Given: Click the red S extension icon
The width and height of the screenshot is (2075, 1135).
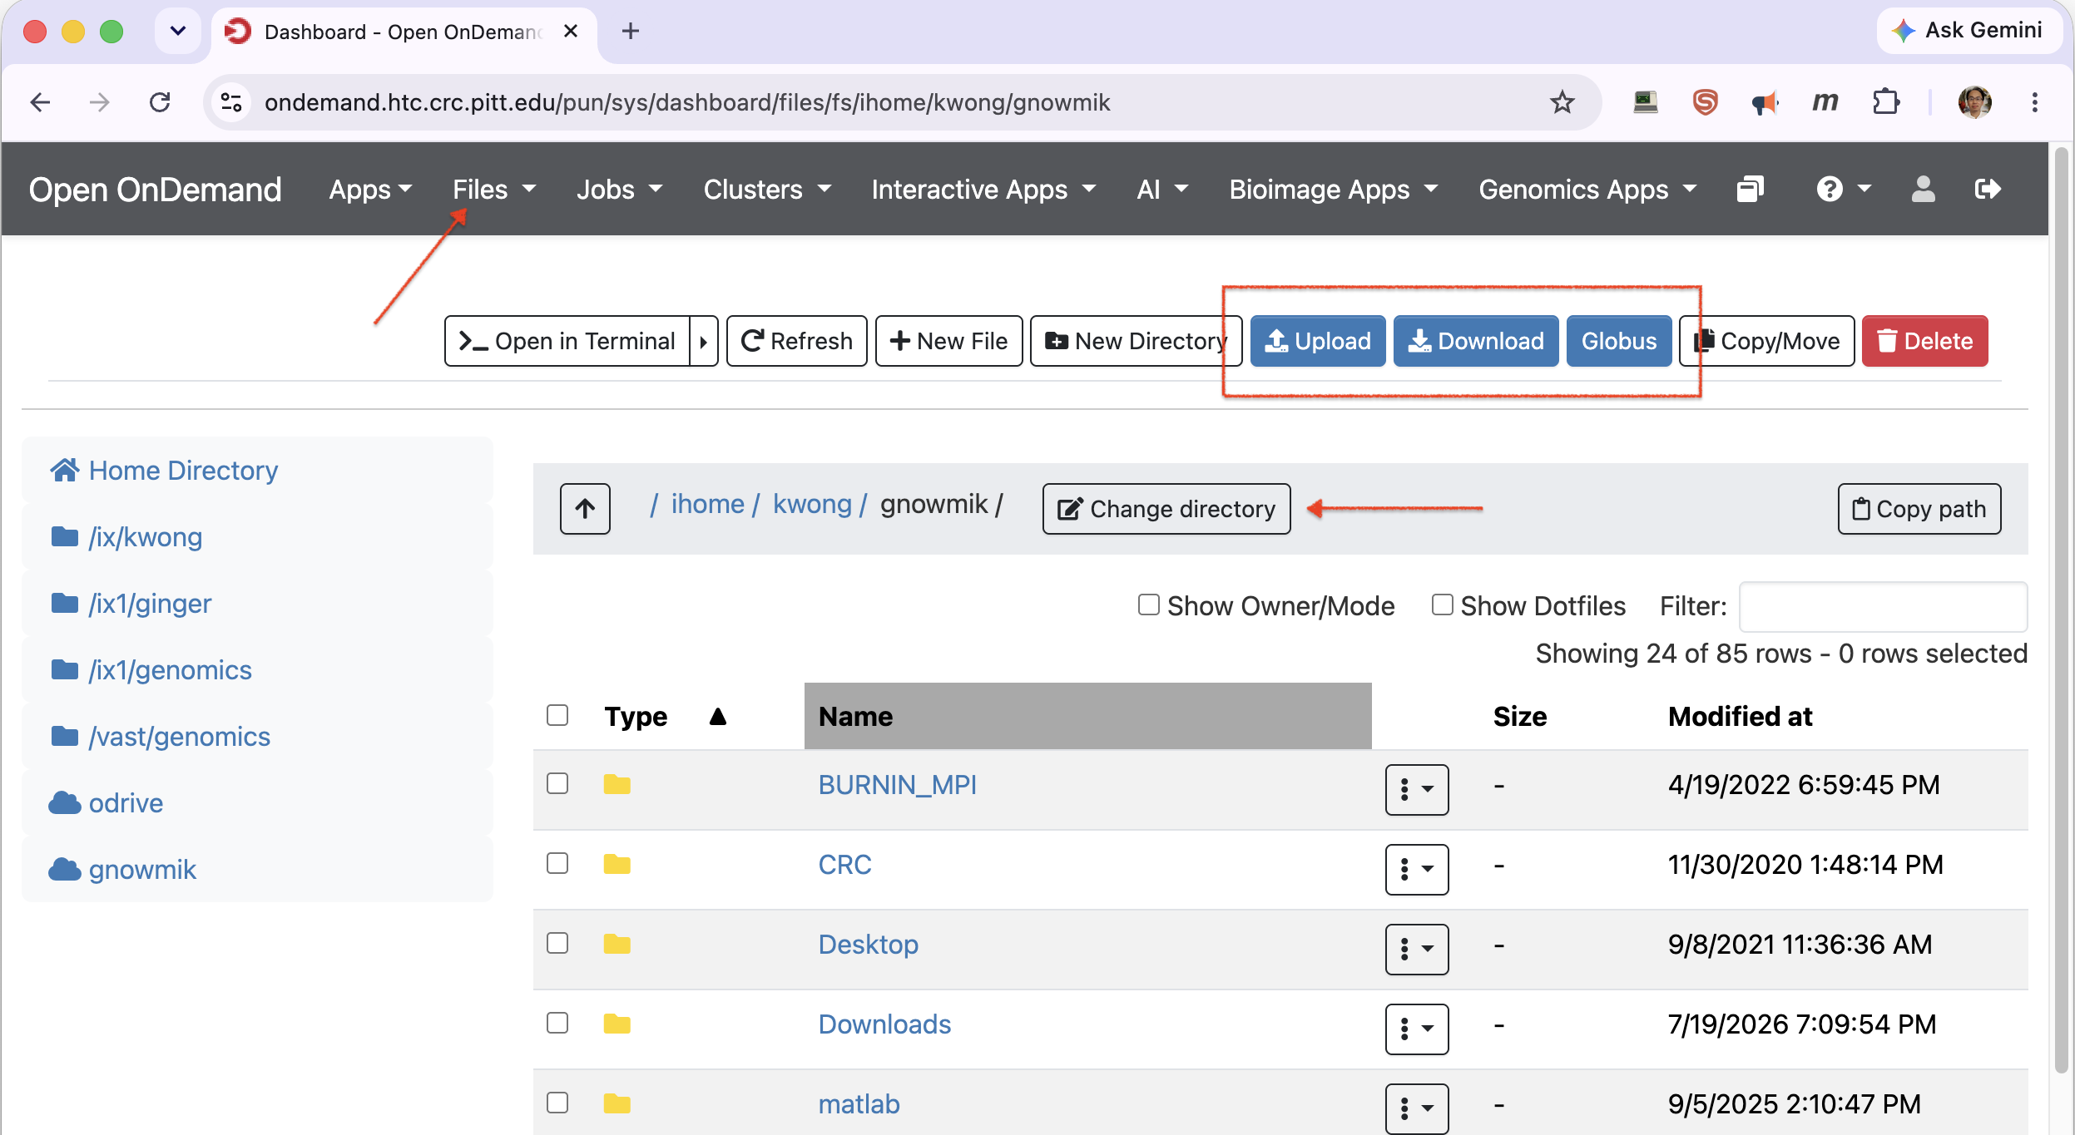Looking at the screenshot, I should pyautogui.click(x=1705, y=102).
